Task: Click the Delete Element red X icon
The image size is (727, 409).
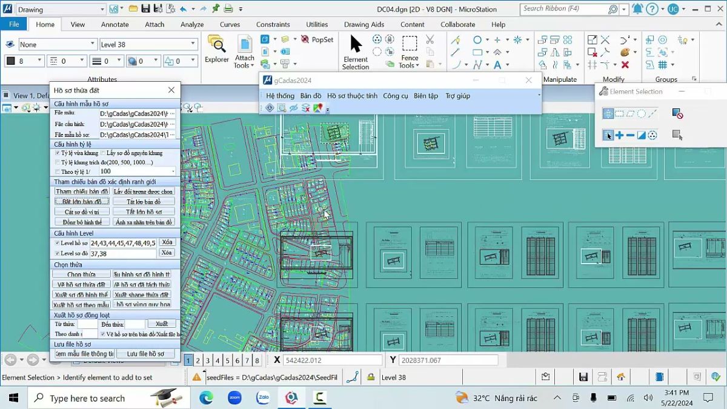Action: [x=625, y=65]
